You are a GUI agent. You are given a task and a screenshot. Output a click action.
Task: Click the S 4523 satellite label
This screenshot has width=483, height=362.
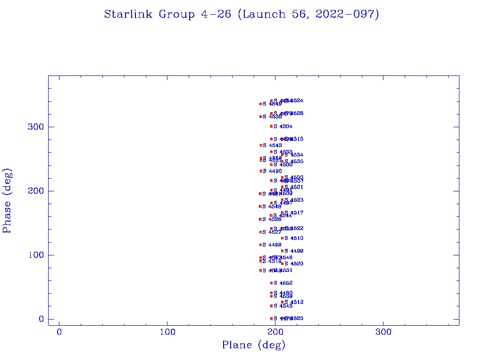coord(294,200)
